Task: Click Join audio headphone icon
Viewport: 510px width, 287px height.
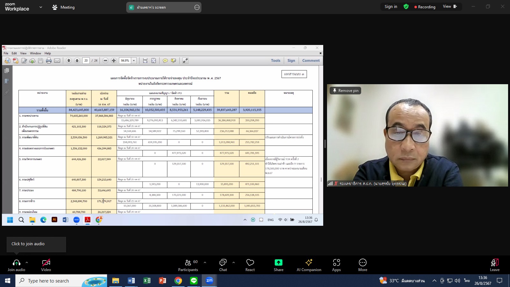Action: [16, 262]
